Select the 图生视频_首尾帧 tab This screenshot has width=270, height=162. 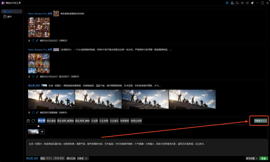coord(66,121)
